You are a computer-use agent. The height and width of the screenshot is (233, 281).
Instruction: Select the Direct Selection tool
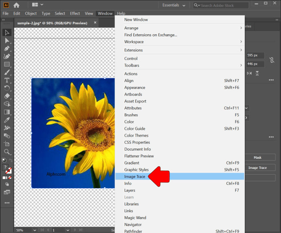(x=7, y=40)
